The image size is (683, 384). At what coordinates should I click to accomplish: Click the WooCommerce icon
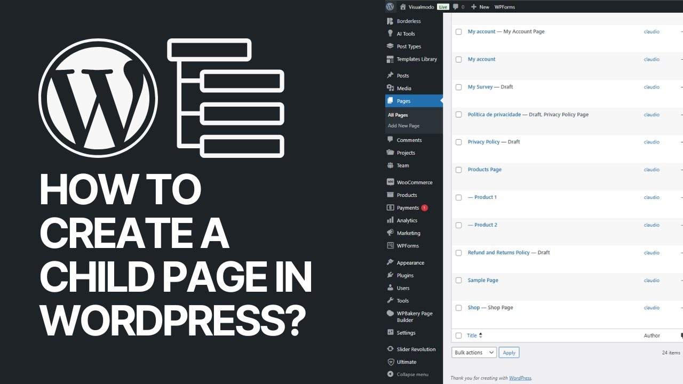pos(390,182)
